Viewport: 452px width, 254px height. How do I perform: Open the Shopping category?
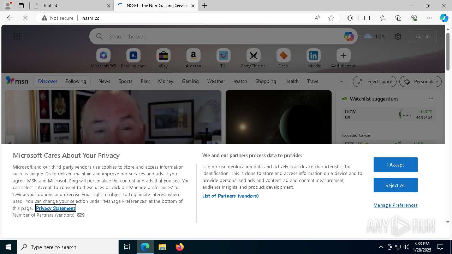tap(266, 81)
